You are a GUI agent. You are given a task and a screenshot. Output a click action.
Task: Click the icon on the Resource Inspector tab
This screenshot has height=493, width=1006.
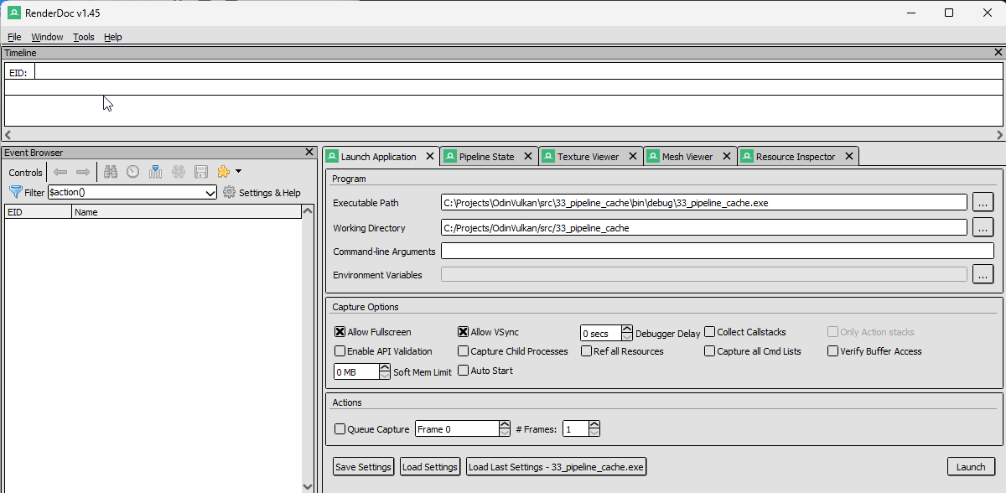tap(748, 156)
